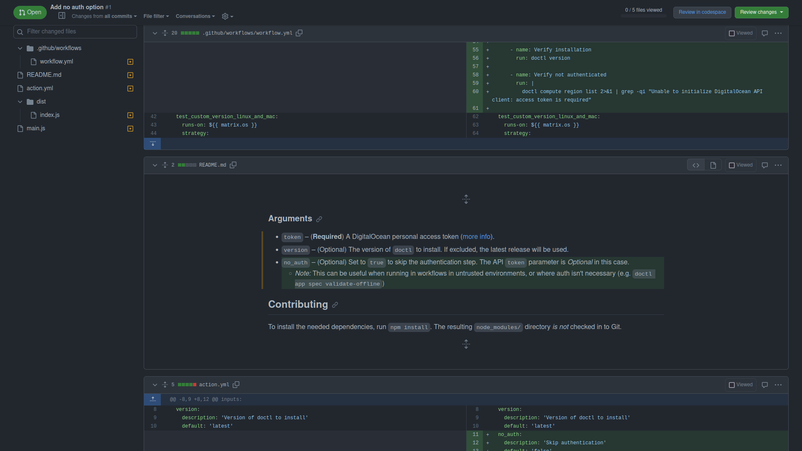Click Review in codespace button
The height and width of the screenshot is (451, 802).
click(702, 12)
